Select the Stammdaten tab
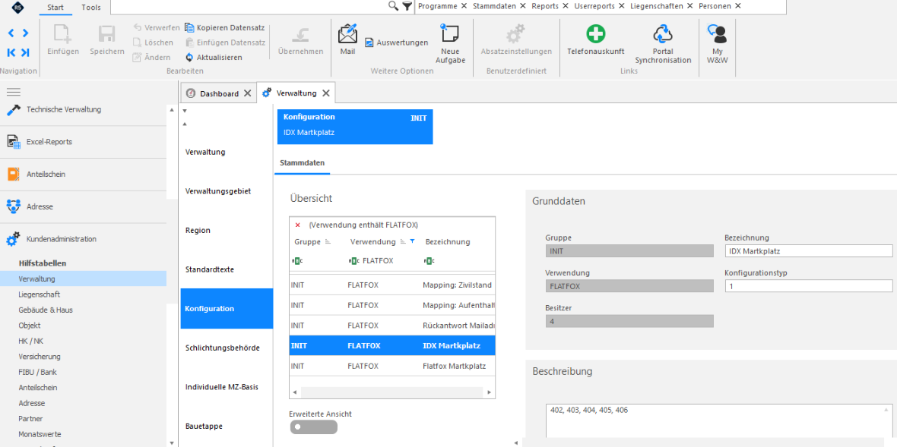 pyautogui.click(x=302, y=163)
